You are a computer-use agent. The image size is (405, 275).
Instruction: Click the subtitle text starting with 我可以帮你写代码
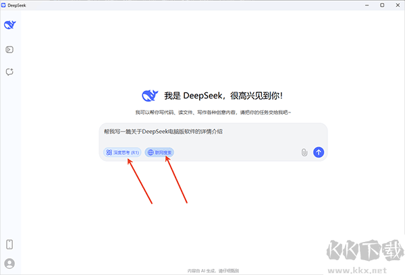(213, 112)
